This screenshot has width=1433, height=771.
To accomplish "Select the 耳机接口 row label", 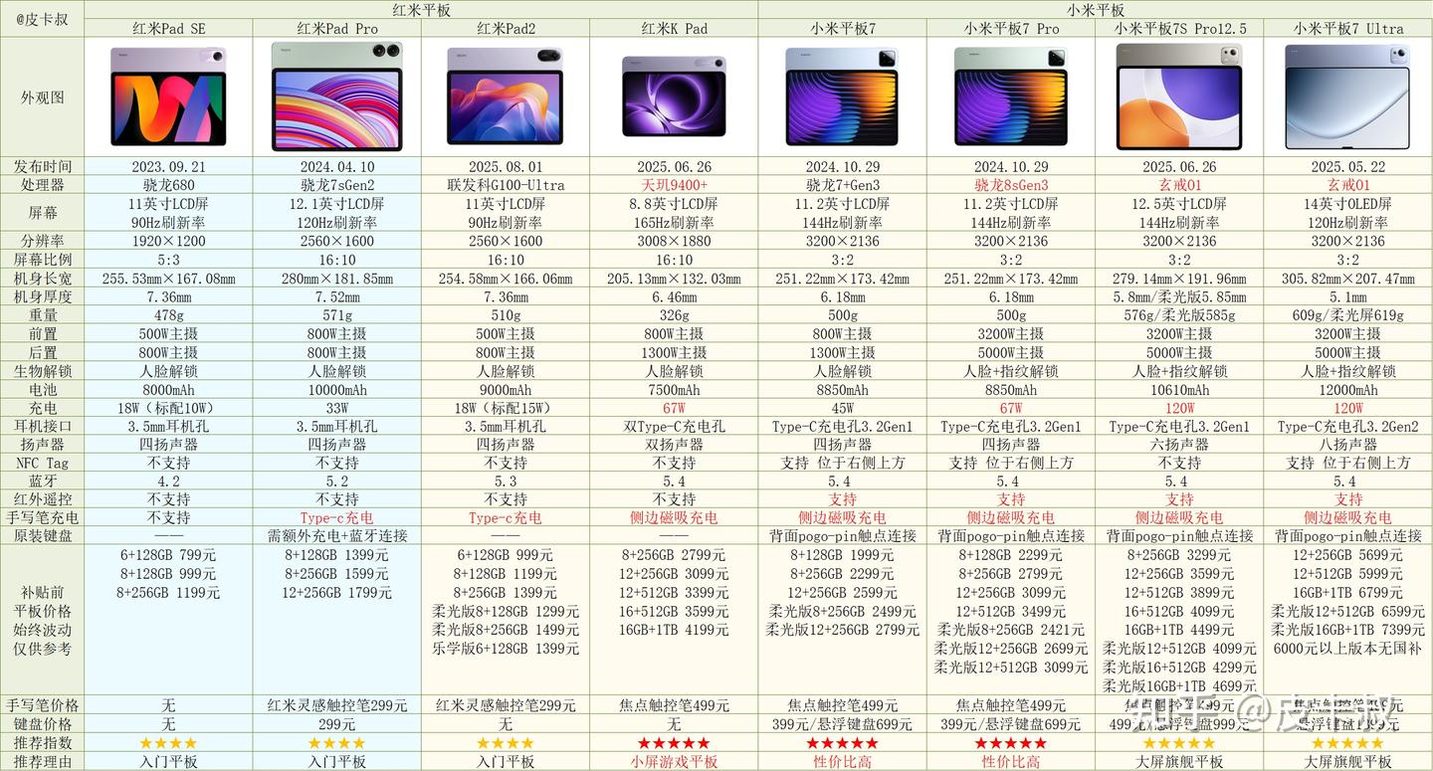I will 43,426.
